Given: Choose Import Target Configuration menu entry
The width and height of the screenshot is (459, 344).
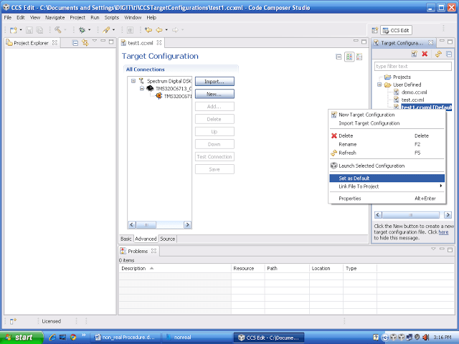Looking at the screenshot, I should pos(387,123).
